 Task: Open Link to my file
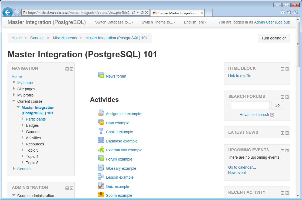pyautogui.click(x=239, y=76)
